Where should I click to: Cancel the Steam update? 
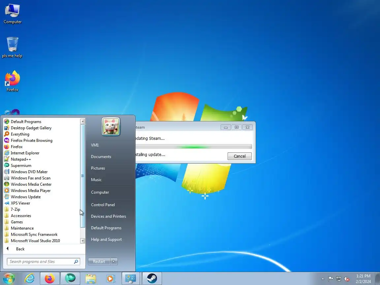point(239,156)
